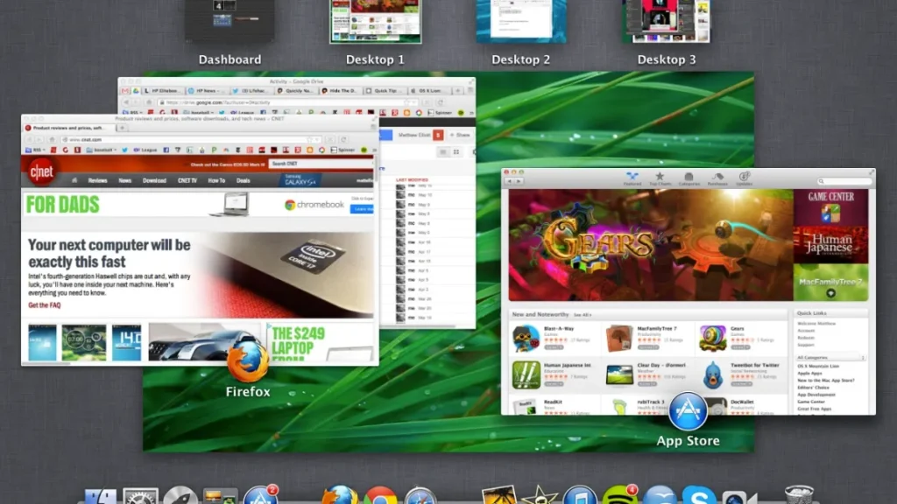Switch Google Drive to grid view
897x504 pixels.
tap(456, 152)
